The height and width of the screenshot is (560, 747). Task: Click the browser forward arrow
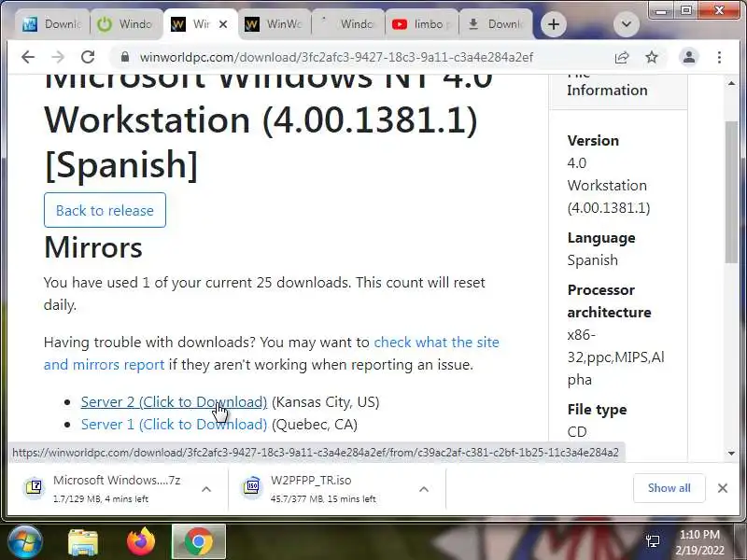pos(58,57)
